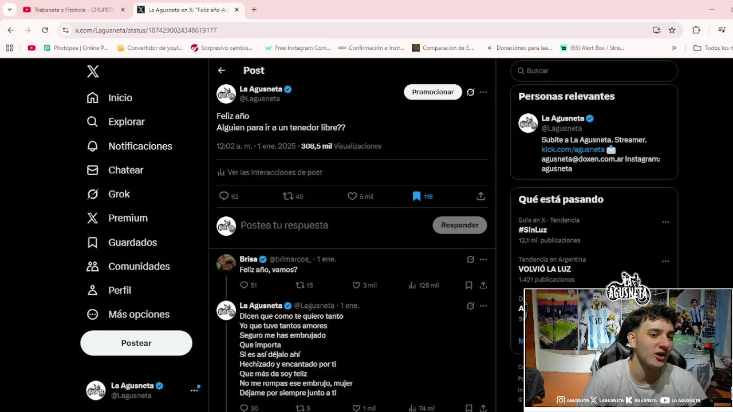Open Más opciones menu
This screenshot has height=412, width=733.
(128, 314)
